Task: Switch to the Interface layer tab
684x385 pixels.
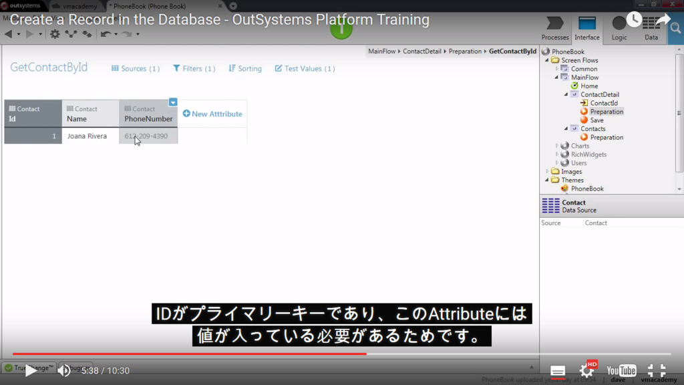Action: [x=586, y=29]
